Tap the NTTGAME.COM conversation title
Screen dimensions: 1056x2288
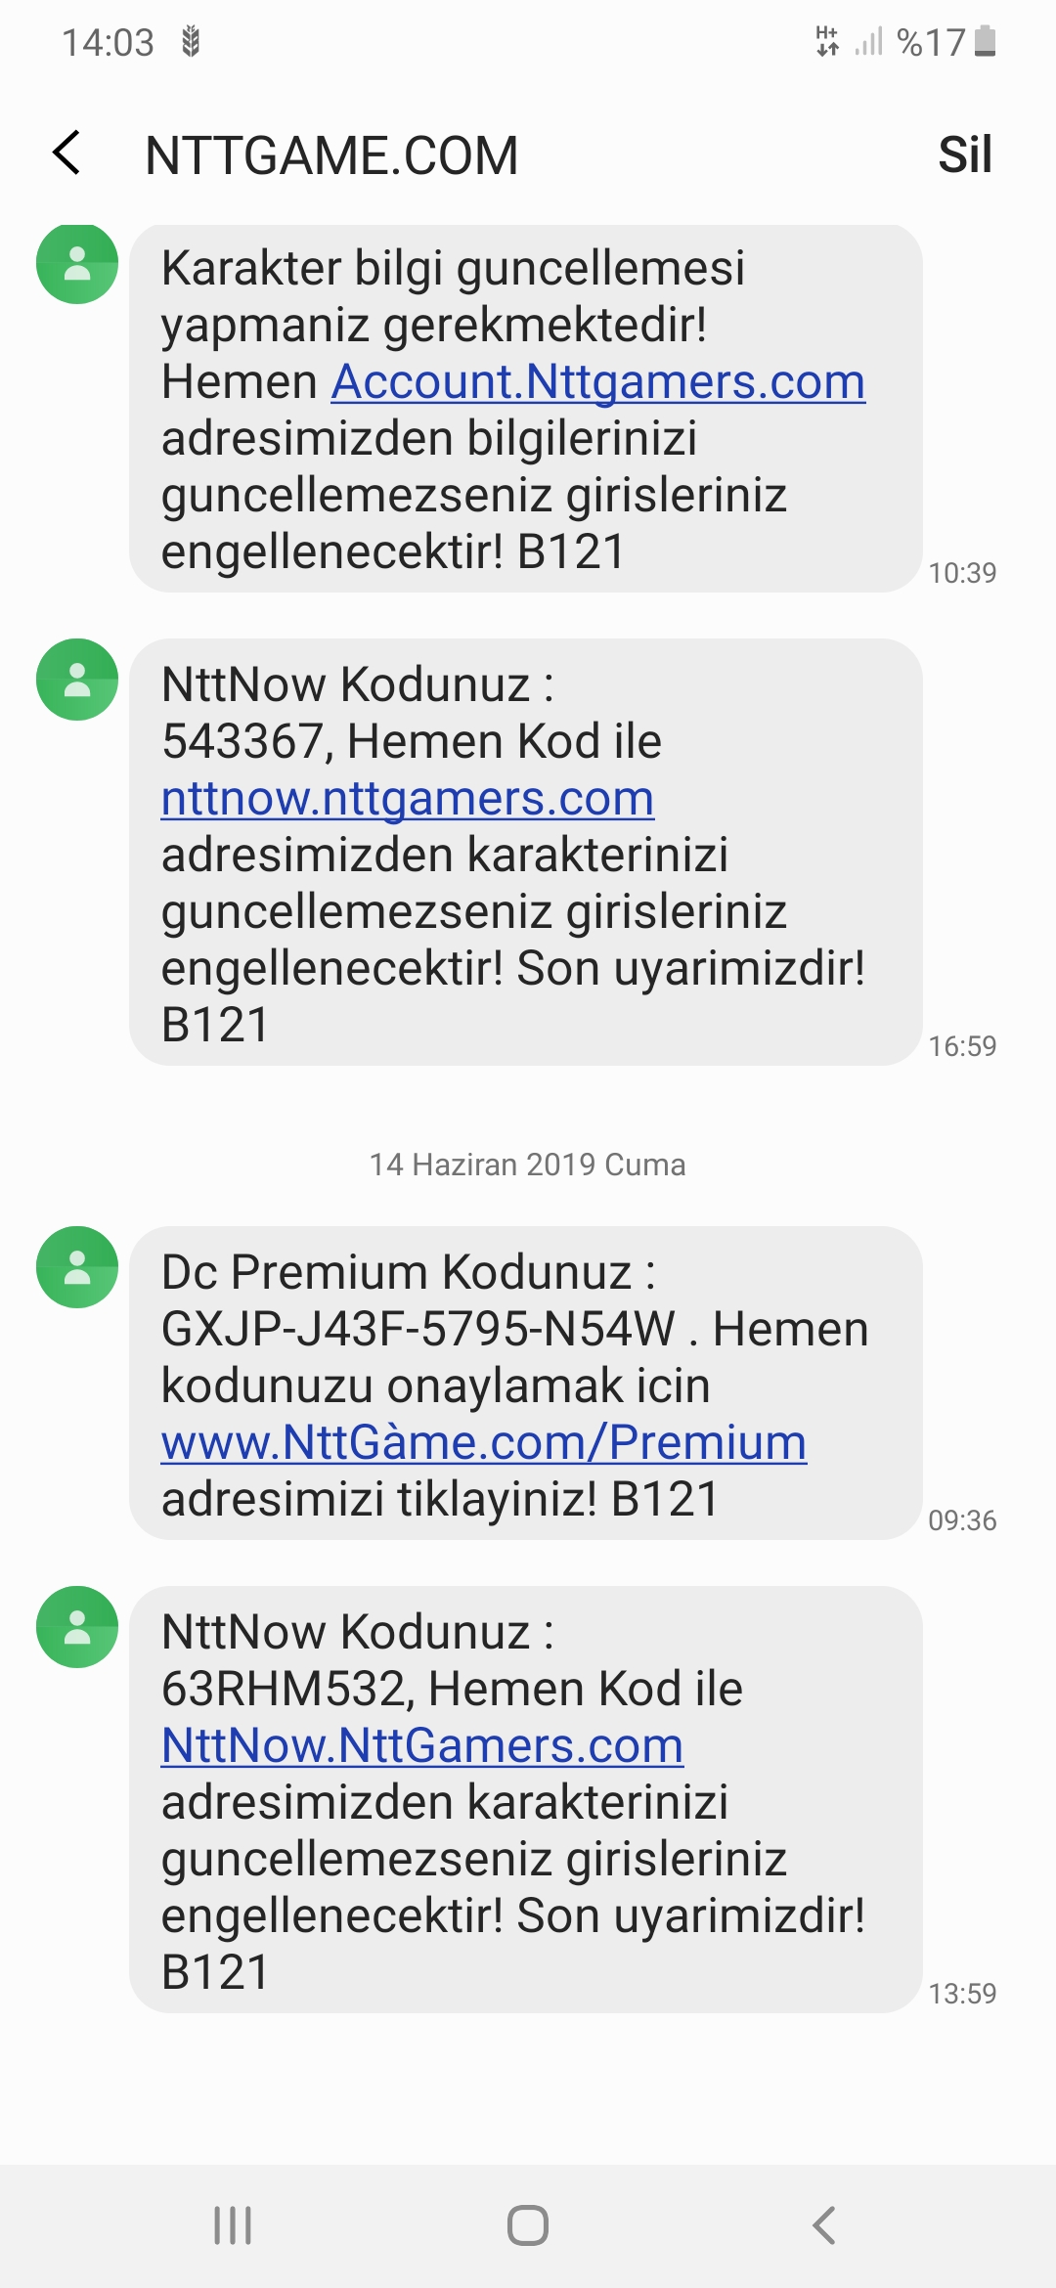pos(331,155)
